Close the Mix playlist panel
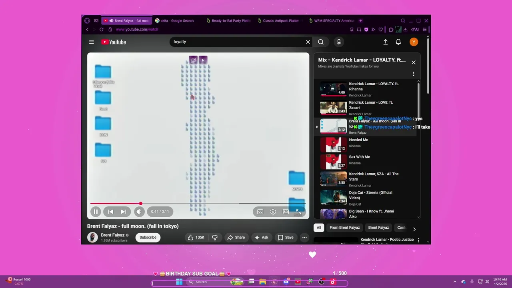 414,62
